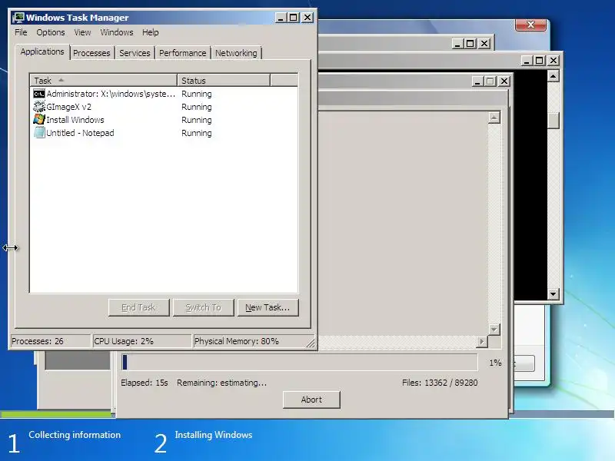The width and height of the screenshot is (615, 461).
Task: Click the Command Prompt icon beside Administrator task
Action: tap(39, 94)
